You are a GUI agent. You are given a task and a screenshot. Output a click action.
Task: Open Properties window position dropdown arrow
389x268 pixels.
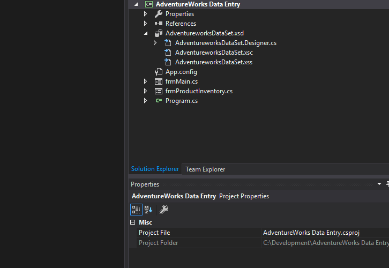(379, 184)
